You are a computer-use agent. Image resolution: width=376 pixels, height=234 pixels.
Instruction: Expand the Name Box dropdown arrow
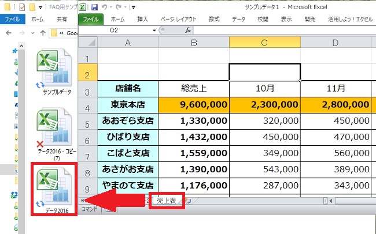pos(154,30)
